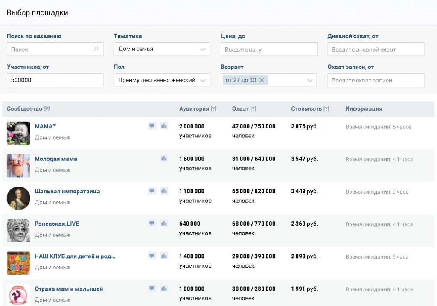The image size is (437, 306).
Task: Open statistics icon for Страна мам и малышей
Action: click(x=164, y=289)
